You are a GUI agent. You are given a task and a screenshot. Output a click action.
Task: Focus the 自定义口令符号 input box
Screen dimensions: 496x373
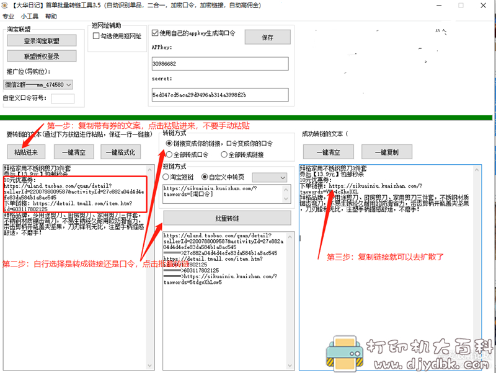pos(63,99)
